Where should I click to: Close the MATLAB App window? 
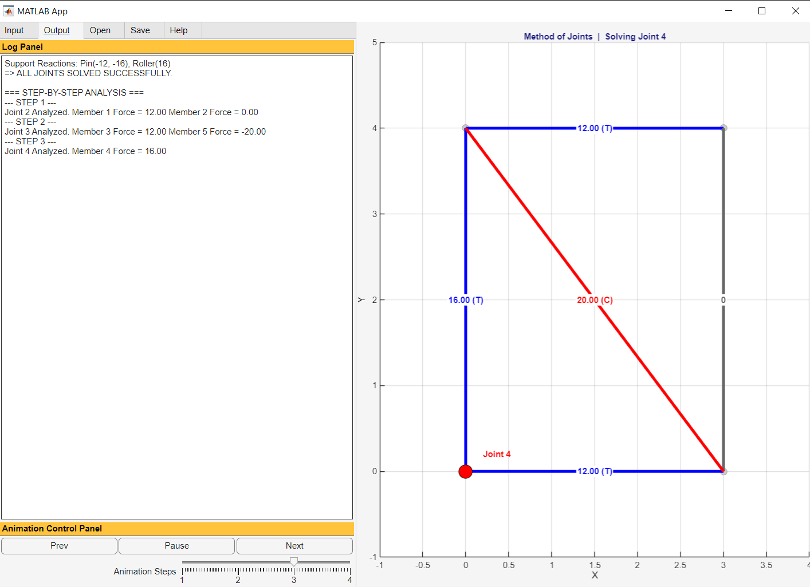795,11
